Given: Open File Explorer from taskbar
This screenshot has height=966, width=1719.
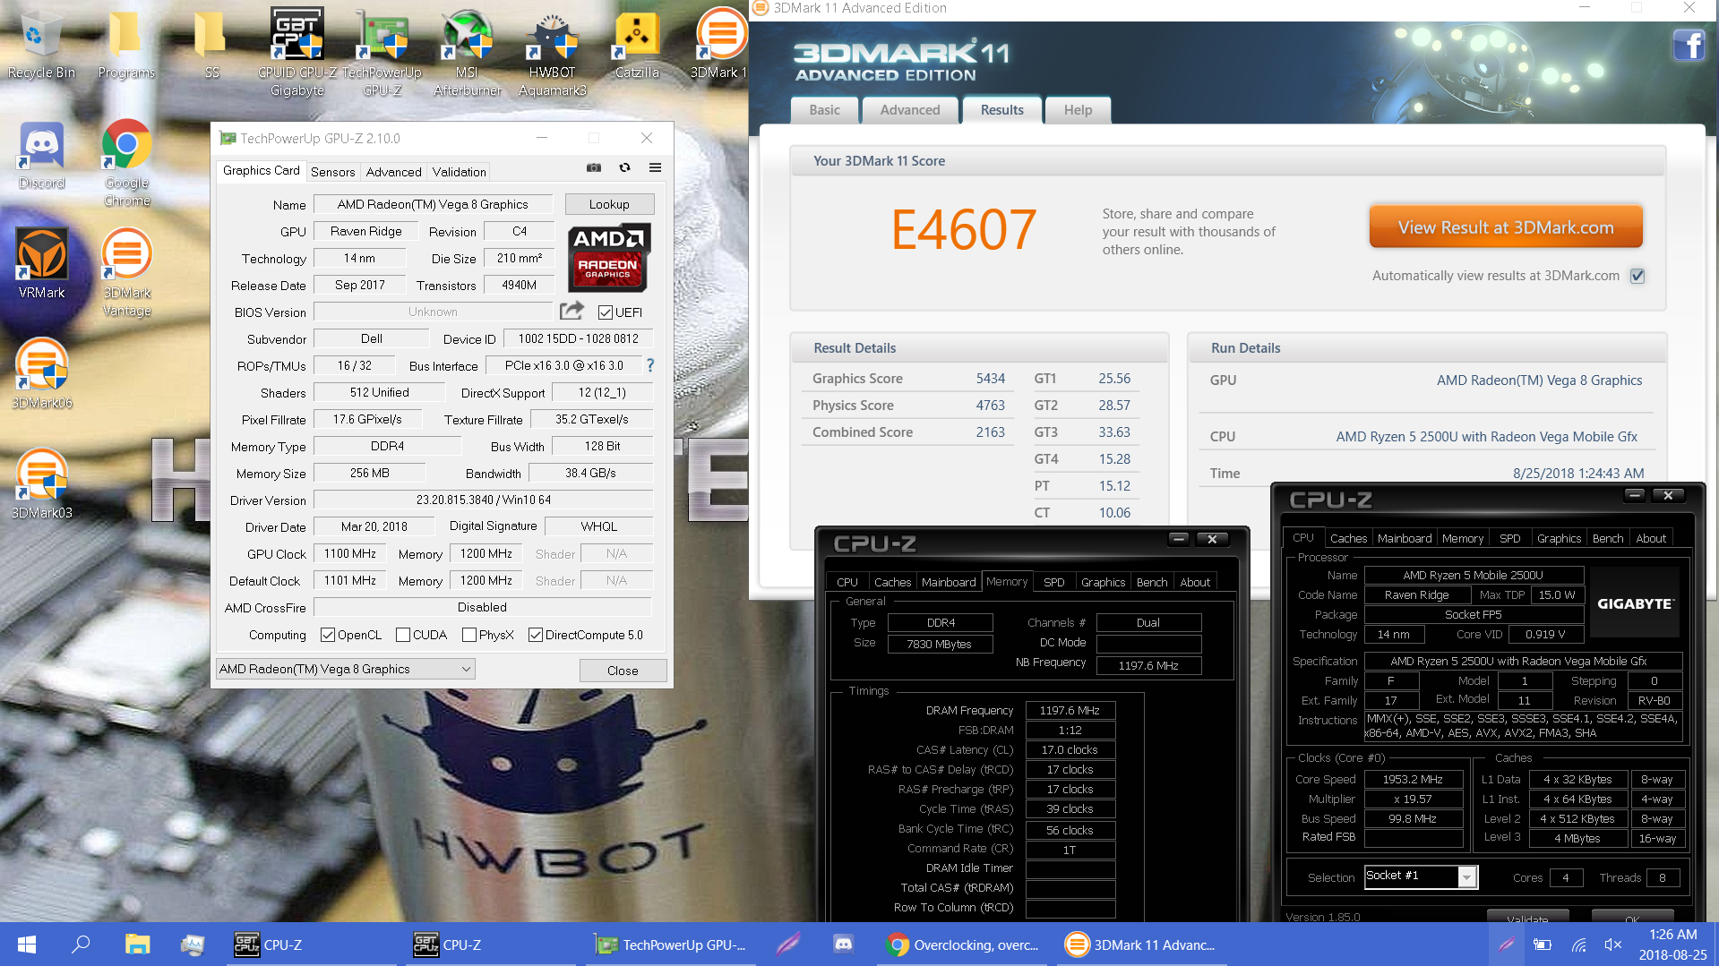Looking at the screenshot, I should click(x=137, y=945).
